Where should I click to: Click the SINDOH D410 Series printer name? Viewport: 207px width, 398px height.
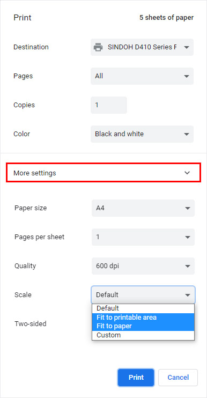tap(142, 47)
